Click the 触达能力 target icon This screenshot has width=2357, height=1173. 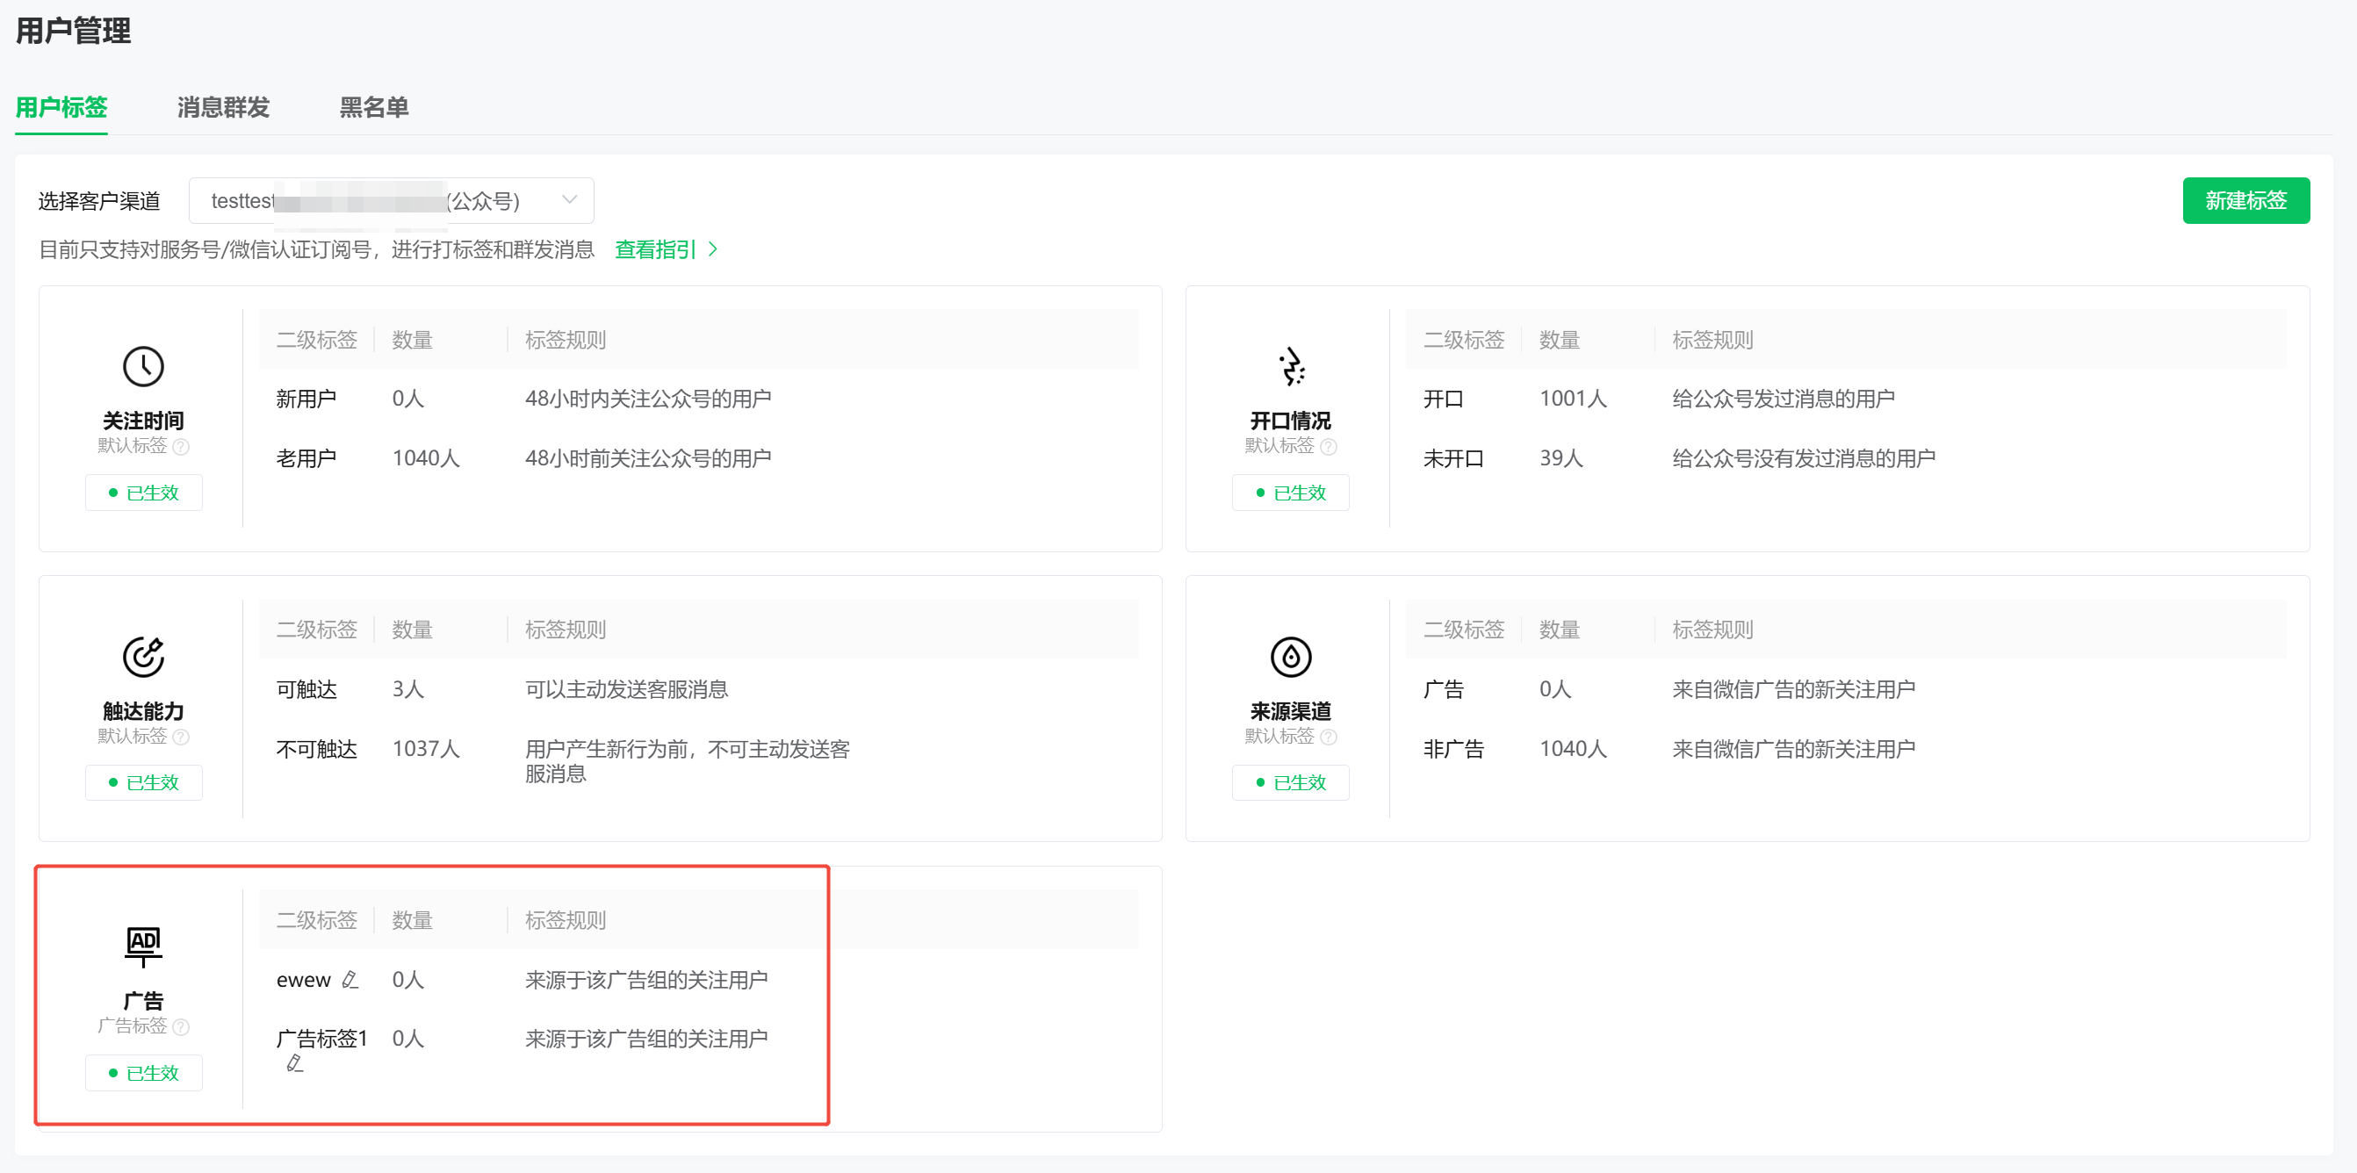(x=143, y=656)
